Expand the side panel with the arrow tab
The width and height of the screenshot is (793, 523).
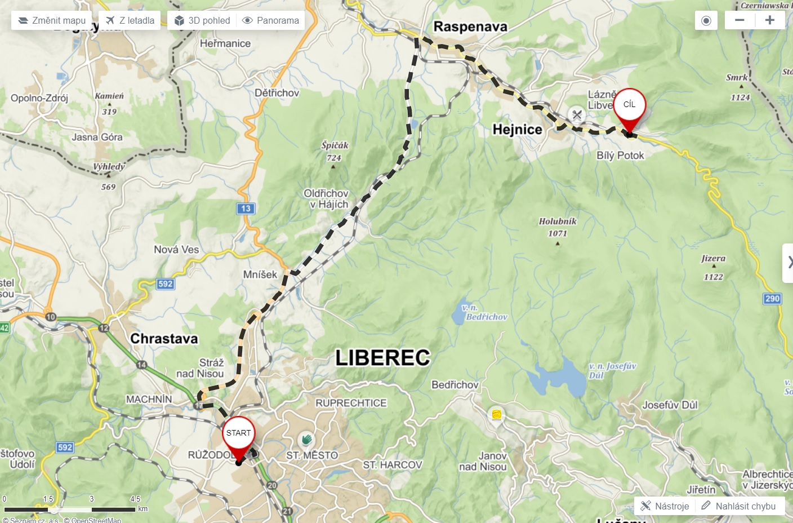point(788,263)
